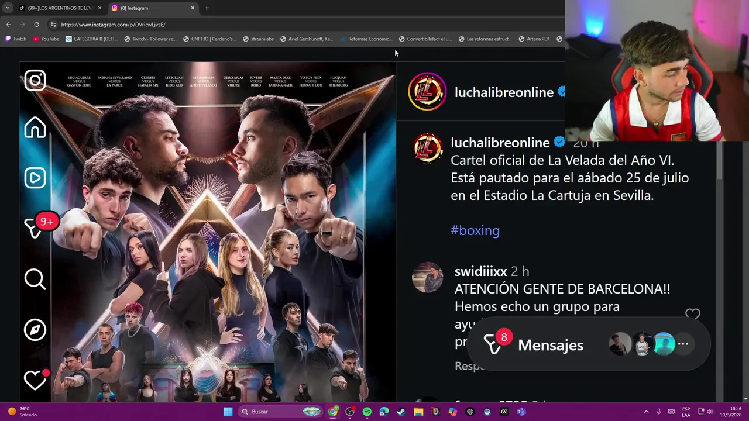Screen dimensions: 749x421
Task: Go to Instagram Home feed icon
Action: 35,127
